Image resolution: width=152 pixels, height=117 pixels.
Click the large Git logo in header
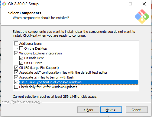click(142, 17)
